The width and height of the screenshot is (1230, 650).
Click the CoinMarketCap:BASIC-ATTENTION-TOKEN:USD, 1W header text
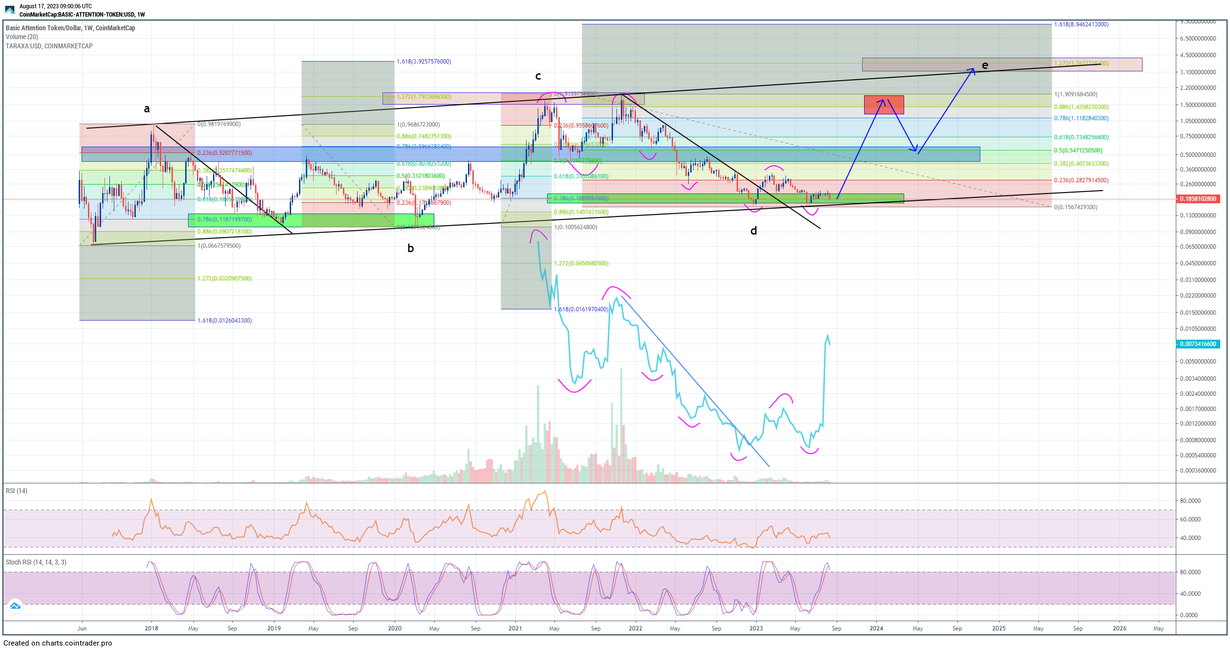coord(82,15)
